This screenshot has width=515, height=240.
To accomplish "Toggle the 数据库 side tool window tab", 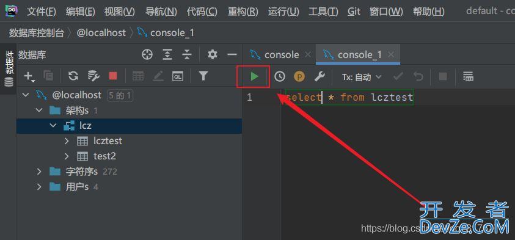I will [8, 69].
